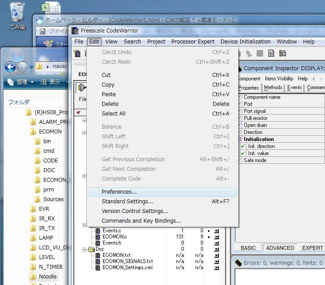
Task: Click the grey Stop square toolbar icon
Action: point(260,53)
